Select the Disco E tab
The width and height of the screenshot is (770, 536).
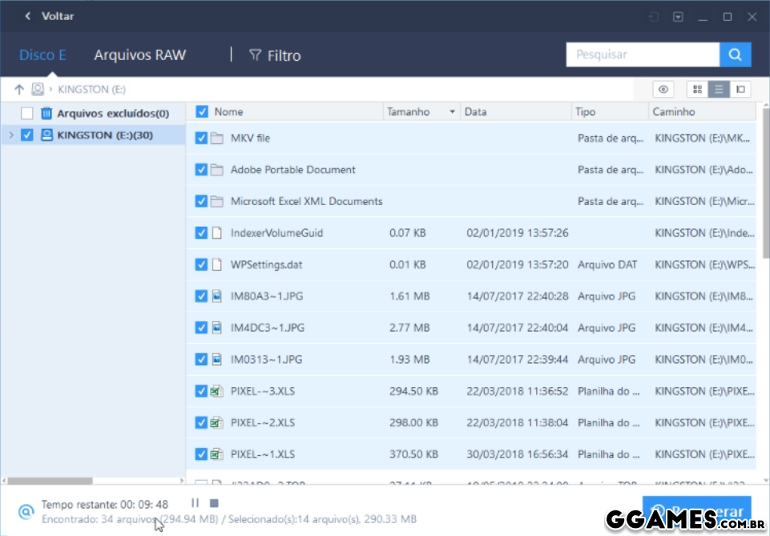click(x=42, y=55)
